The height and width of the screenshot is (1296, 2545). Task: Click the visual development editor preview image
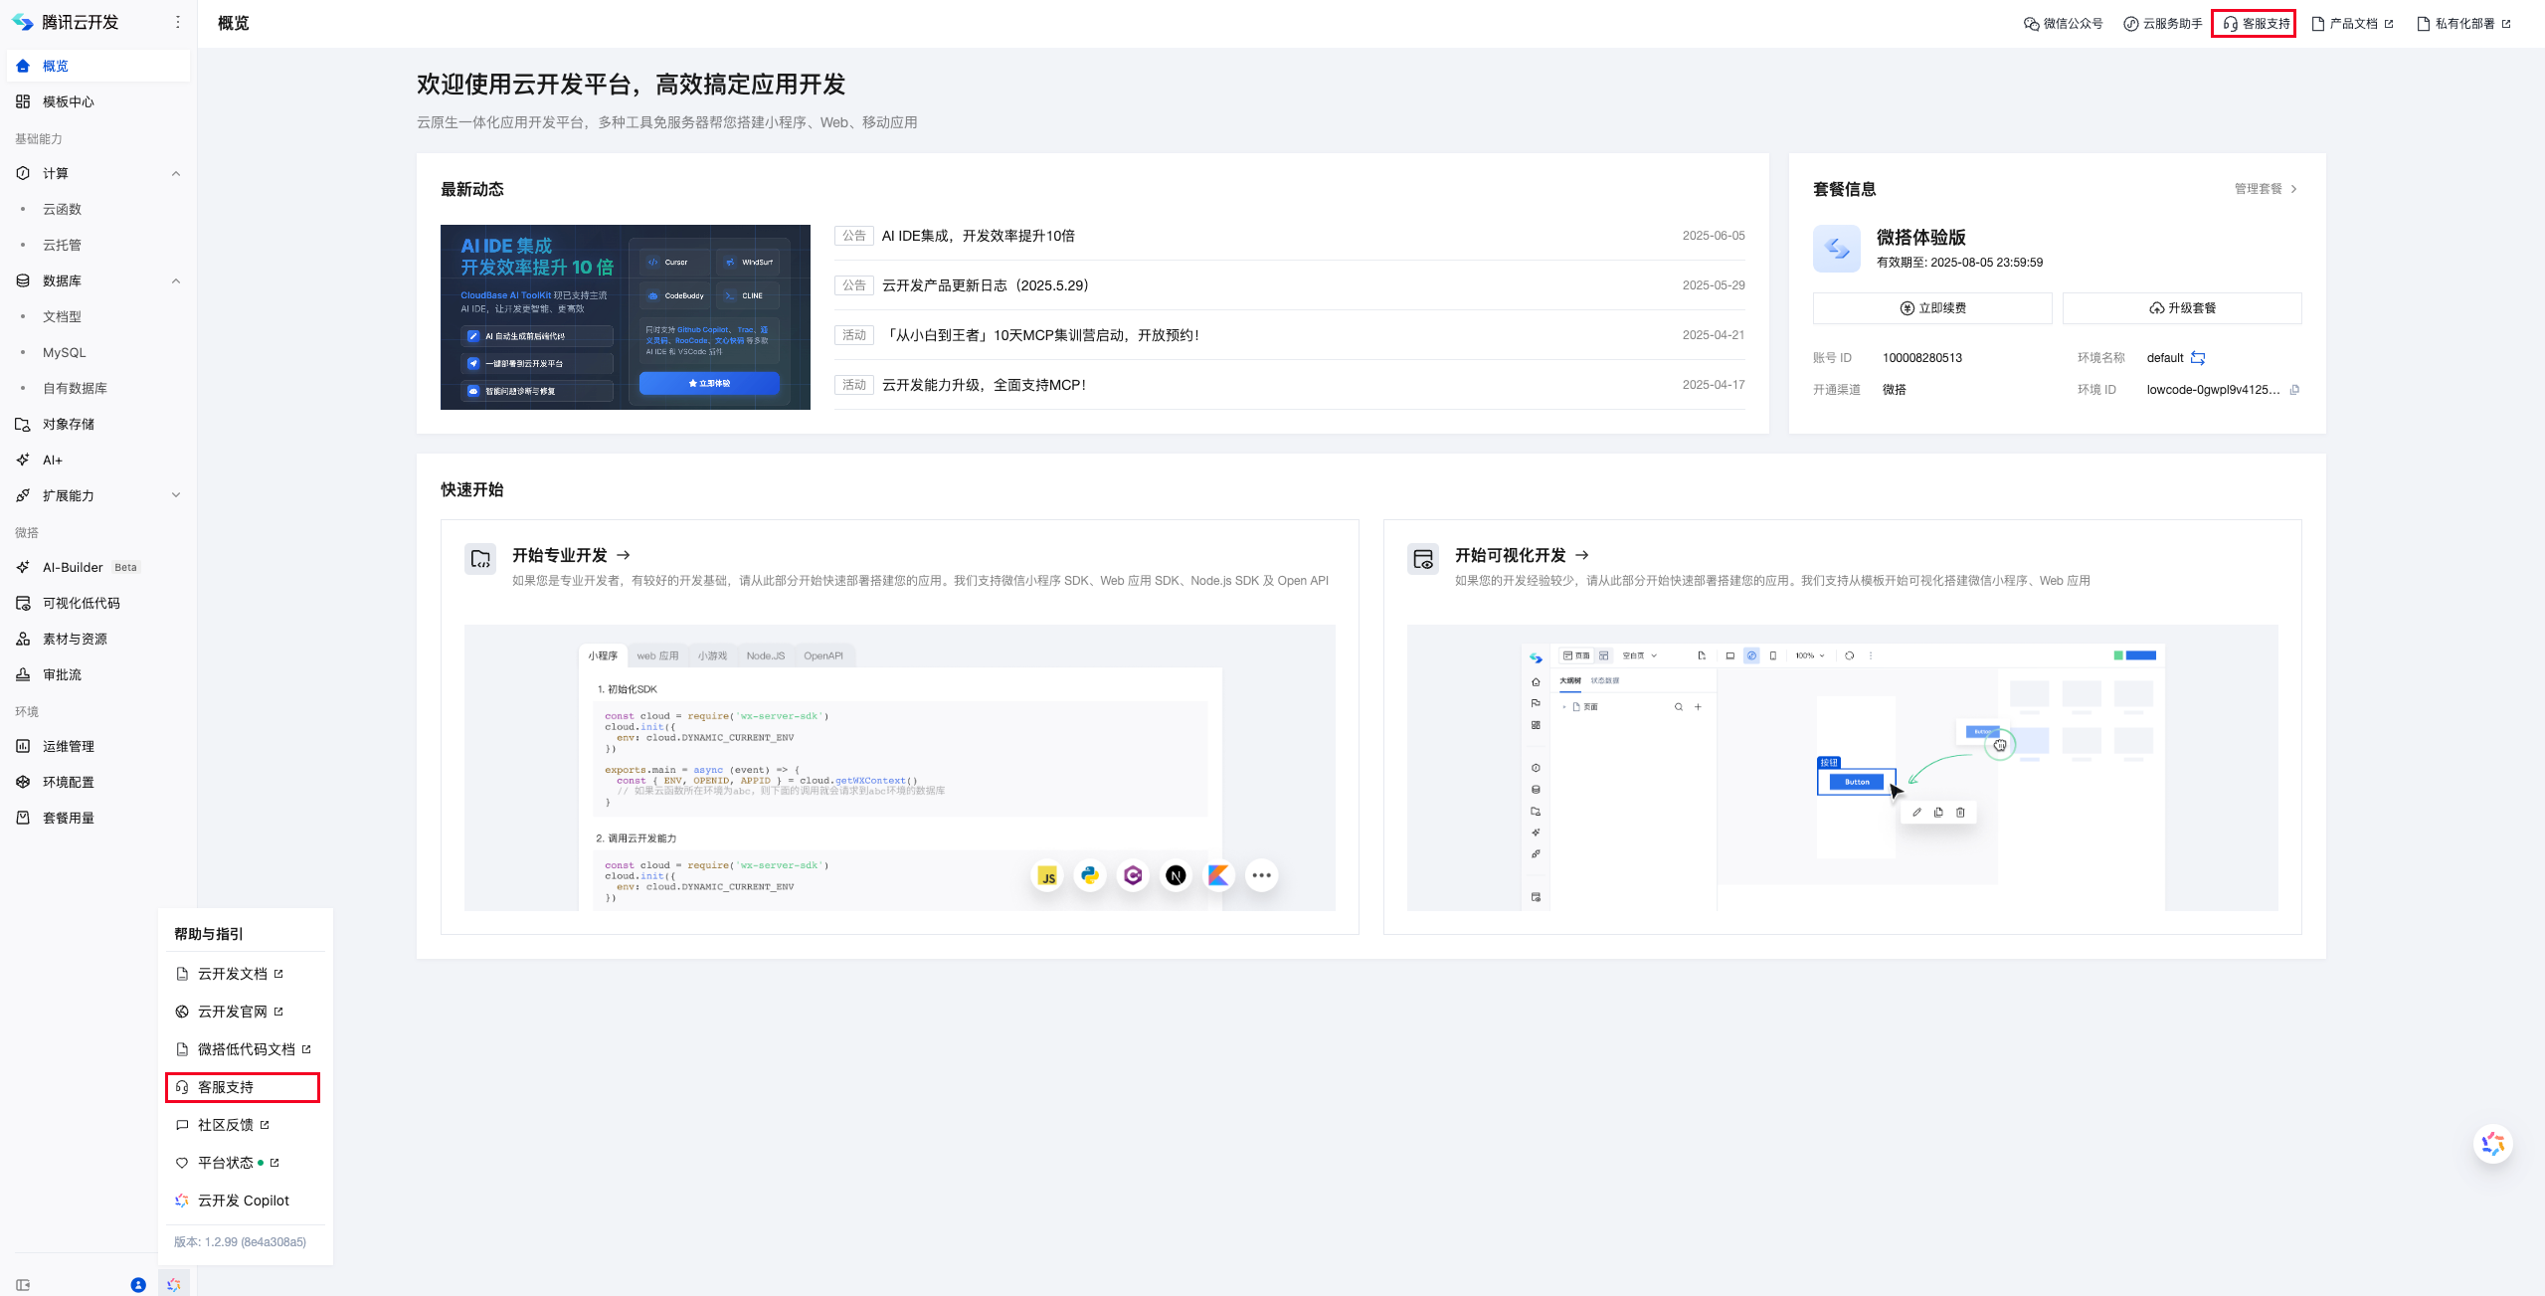click(x=1842, y=768)
